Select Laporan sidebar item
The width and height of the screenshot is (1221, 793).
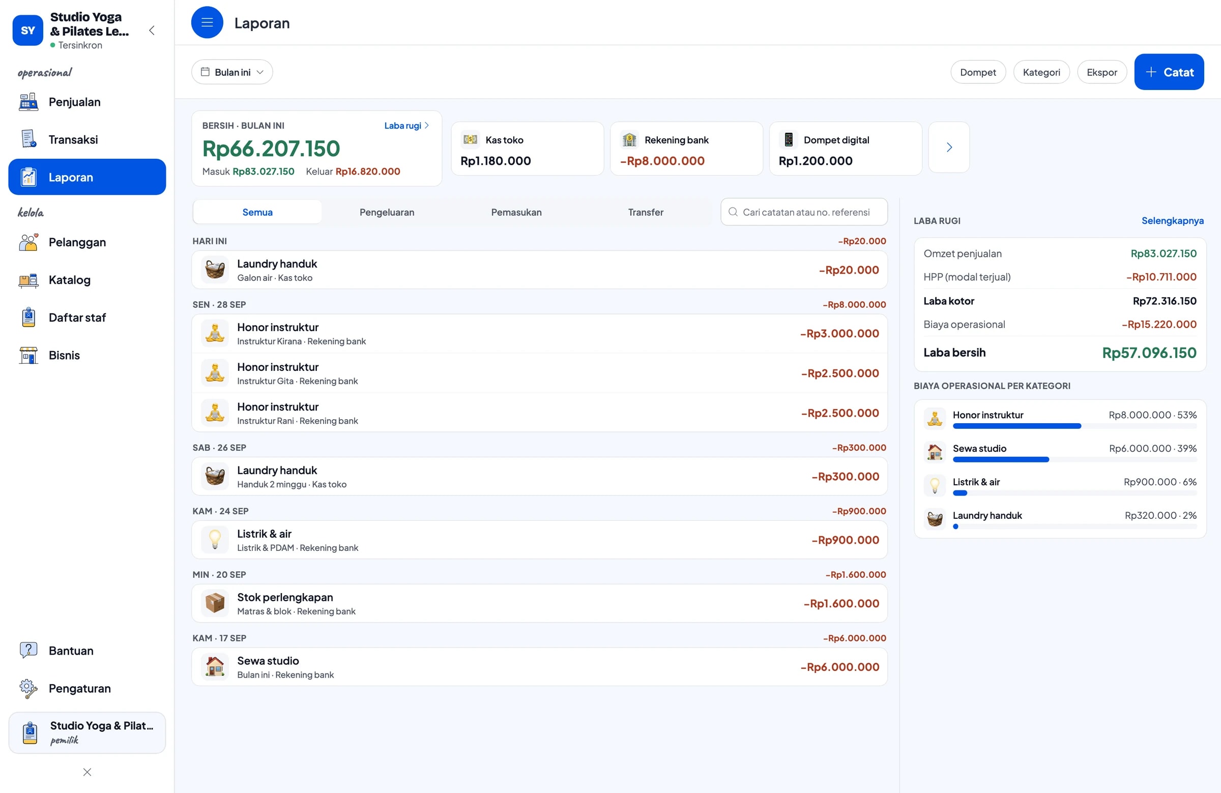click(87, 177)
